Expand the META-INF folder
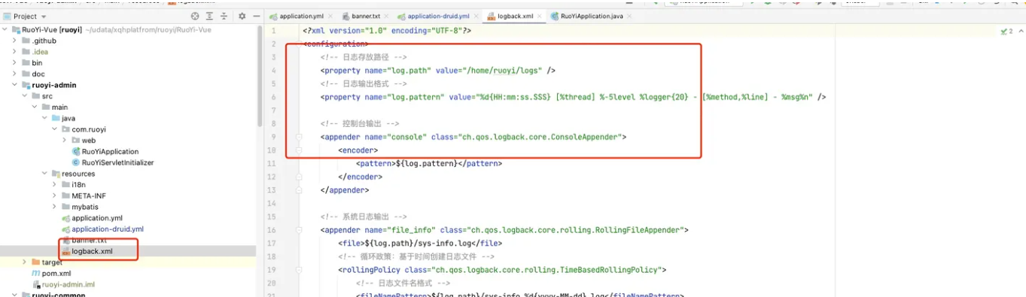Image resolution: width=1026 pixels, height=297 pixels. (x=54, y=195)
